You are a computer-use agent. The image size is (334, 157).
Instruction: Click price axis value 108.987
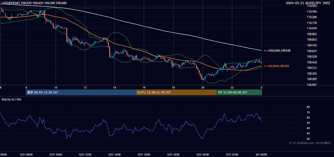click(x=312, y=85)
